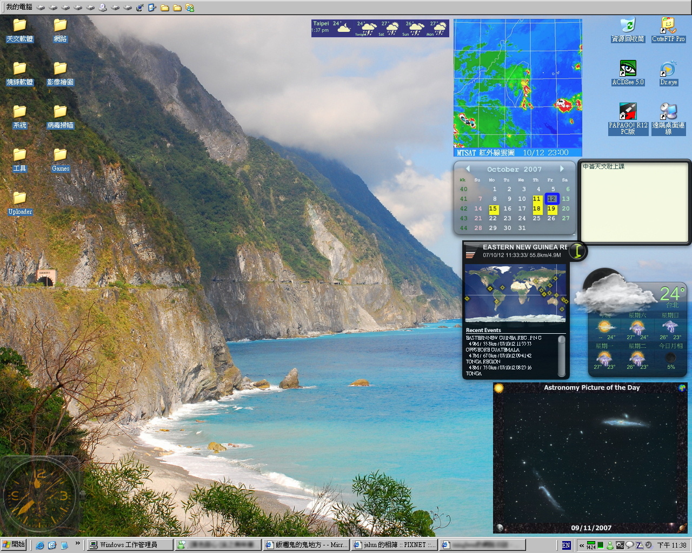Viewport: 692px width, 553px height.
Task: Open the 網路 desktop folder
Action: (x=60, y=30)
